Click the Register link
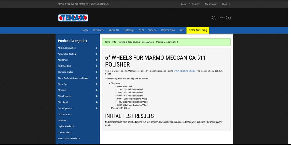Viewport: 291px width, 145px height. click(x=196, y=4)
